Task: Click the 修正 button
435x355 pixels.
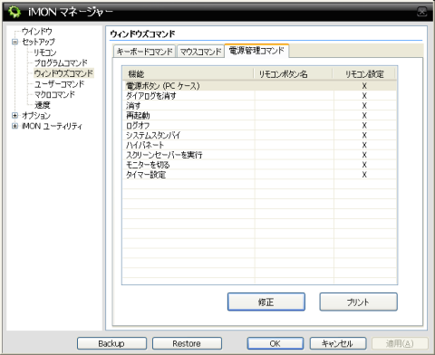Action: click(266, 302)
